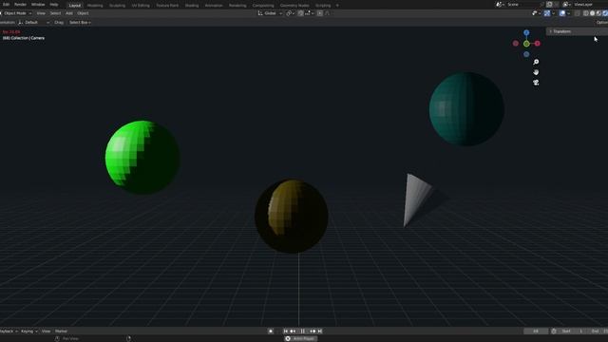This screenshot has width=608, height=342.
Task: Switch to the UV Editing workspace tab
Action: click(x=141, y=6)
